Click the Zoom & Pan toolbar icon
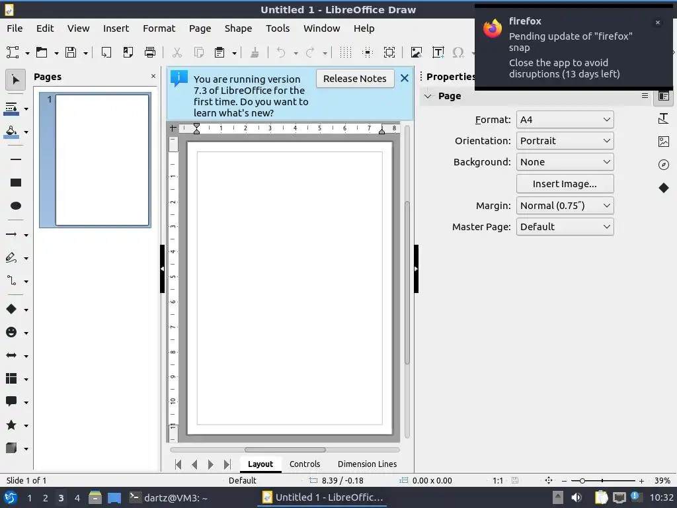The height and width of the screenshot is (508, 677). 389,53
